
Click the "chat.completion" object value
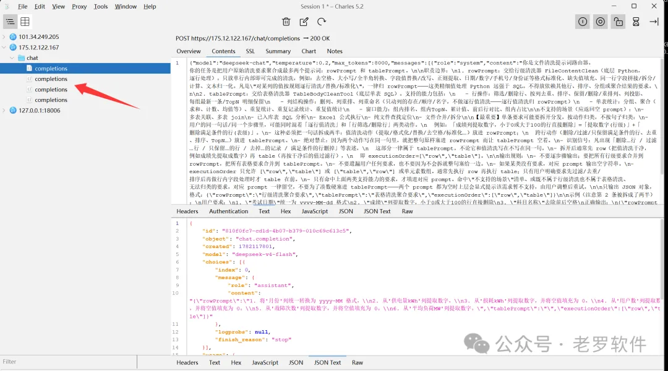click(x=264, y=239)
